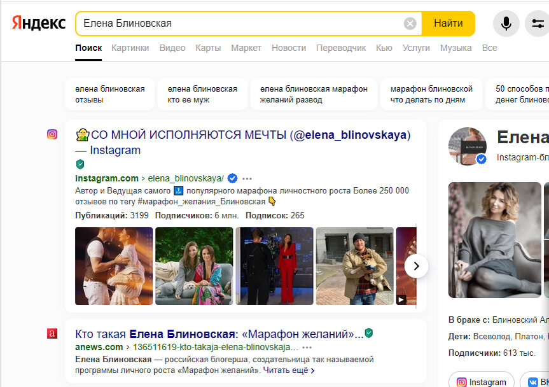
Task: Click the Публикаций: 3199 text
Action: (112, 215)
